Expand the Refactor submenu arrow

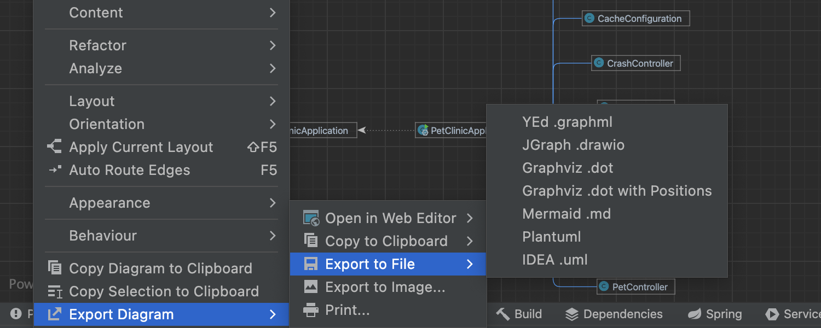tap(273, 45)
